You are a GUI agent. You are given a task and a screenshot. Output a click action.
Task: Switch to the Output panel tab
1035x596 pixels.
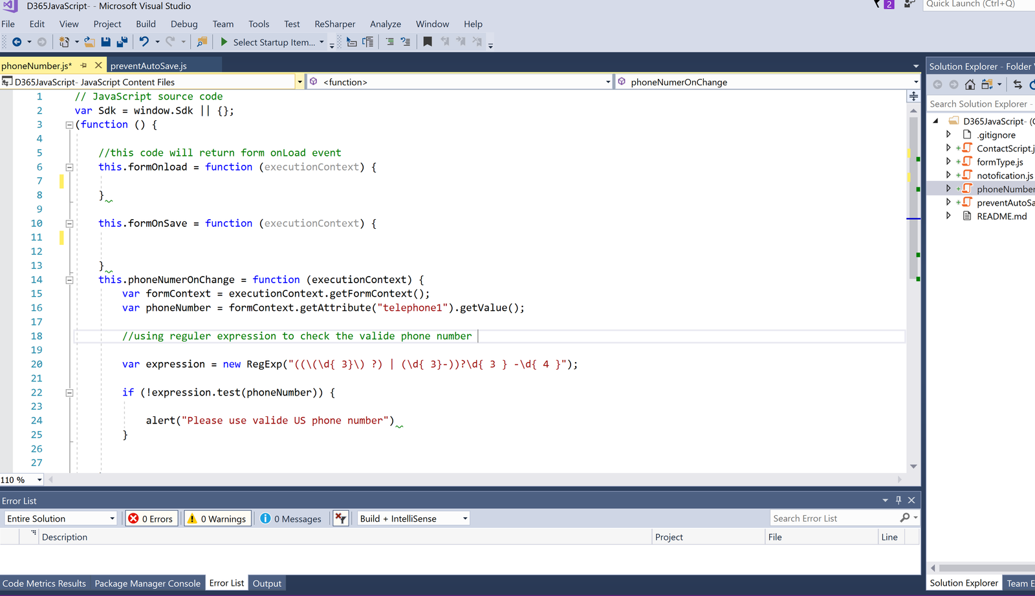coord(267,583)
